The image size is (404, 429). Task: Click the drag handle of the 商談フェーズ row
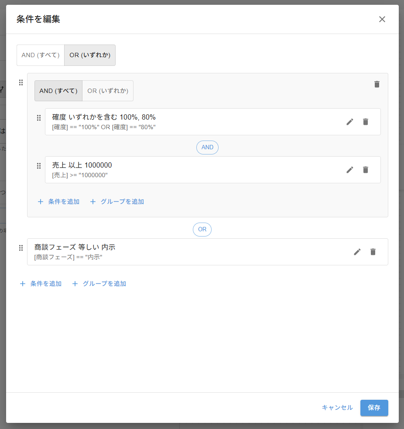point(21,248)
